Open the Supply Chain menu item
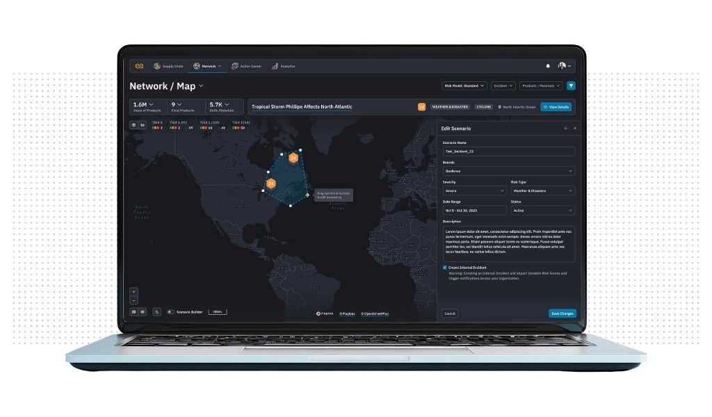Image resolution: width=712 pixels, height=417 pixels. (x=168, y=66)
